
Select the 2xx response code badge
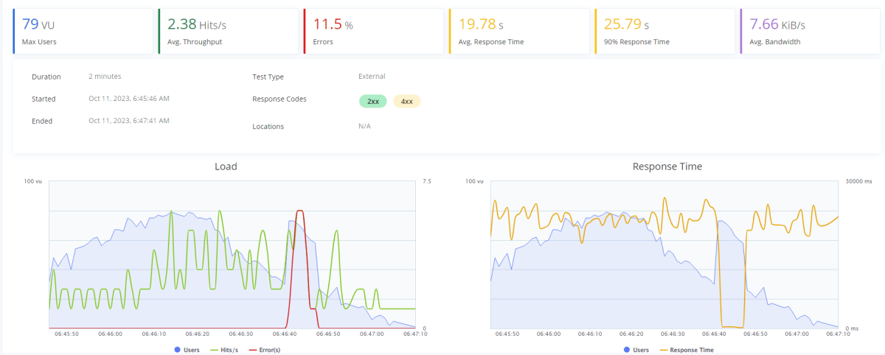[x=373, y=102]
